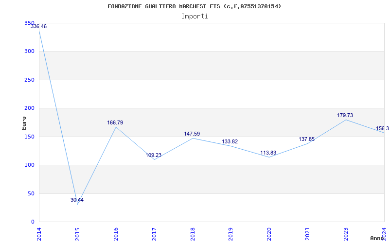Click the Importi subtitle
This screenshot has height=243, width=389.
pyautogui.click(x=194, y=17)
